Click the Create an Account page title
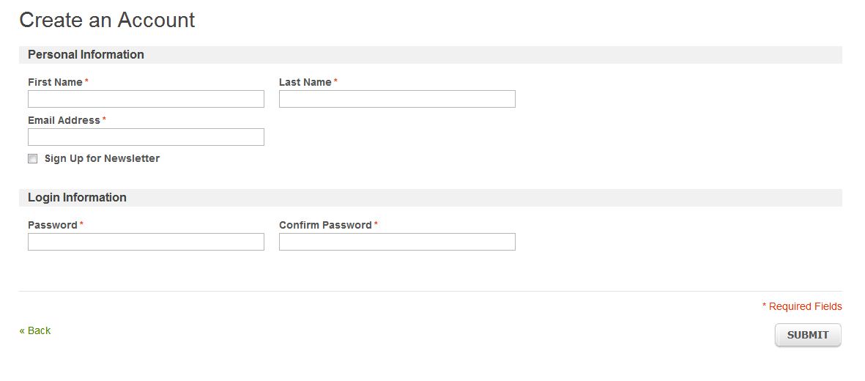This screenshot has height=381, width=865. [x=107, y=20]
